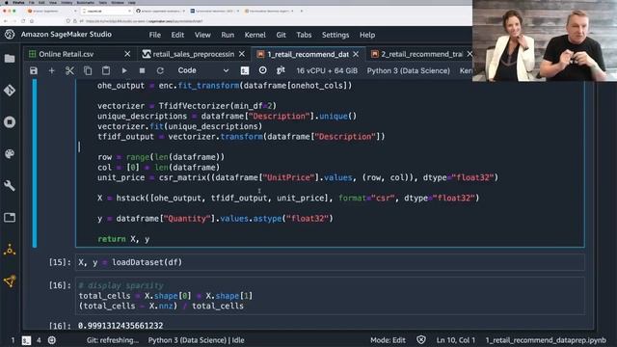
Task: Click the hstack line of code
Action: point(288,199)
